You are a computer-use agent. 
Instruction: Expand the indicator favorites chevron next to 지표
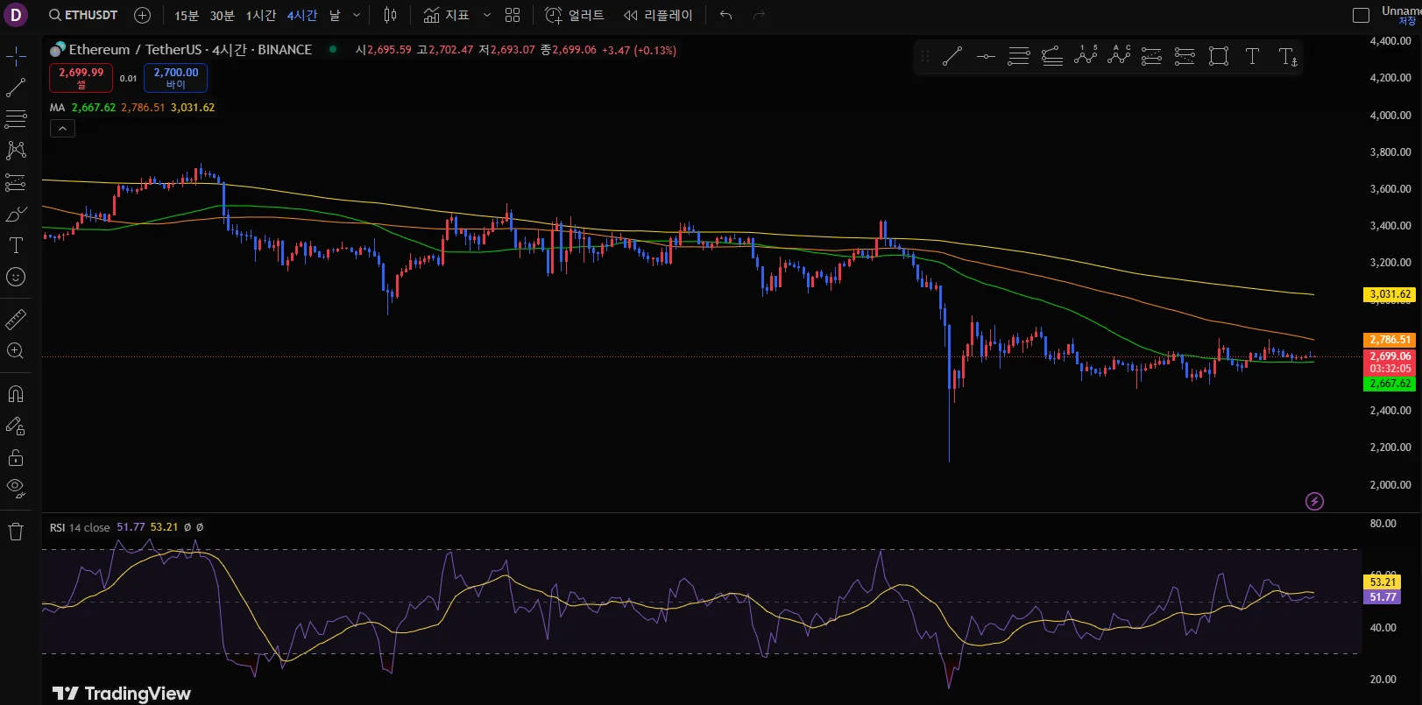pyautogui.click(x=487, y=15)
